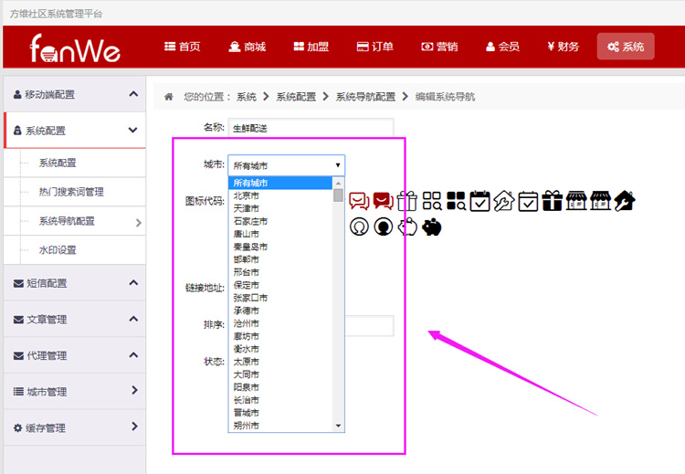
Task: Choose the outlined red chat bubble icon
Action: [x=359, y=201]
